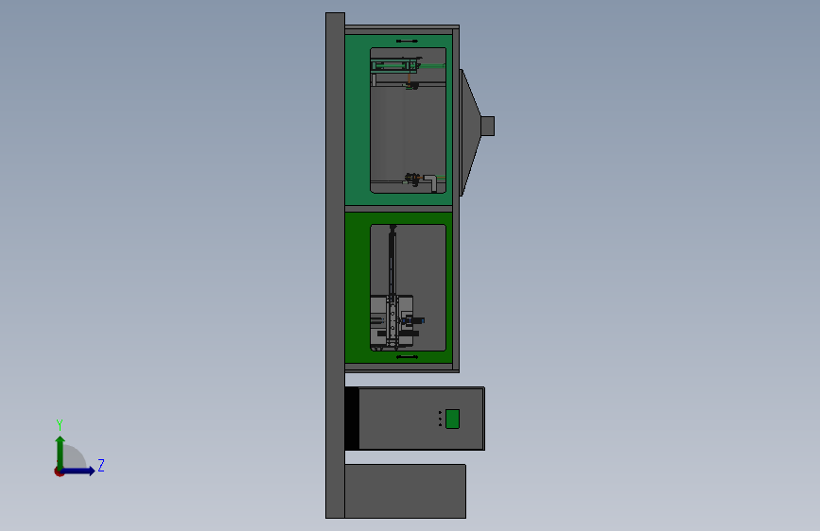Click the red origin ball of the triad

(x=59, y=472)
